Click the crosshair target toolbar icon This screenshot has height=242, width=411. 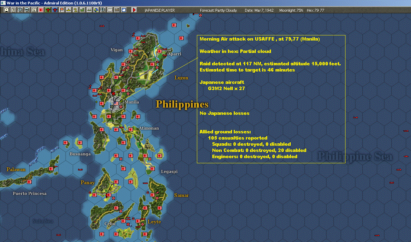point(103,10)
